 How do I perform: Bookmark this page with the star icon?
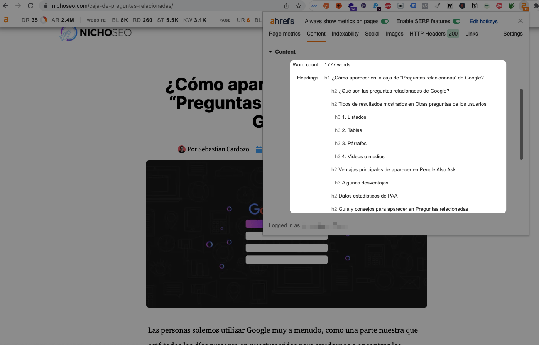tap(298, 6)
